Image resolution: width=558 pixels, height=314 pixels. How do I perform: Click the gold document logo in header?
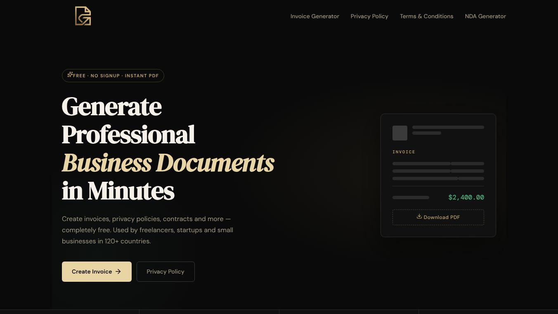[83, 16]
